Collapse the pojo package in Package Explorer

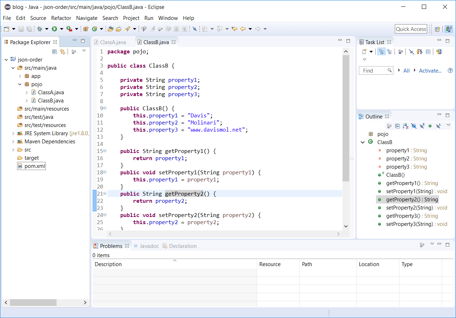point(20,84)
